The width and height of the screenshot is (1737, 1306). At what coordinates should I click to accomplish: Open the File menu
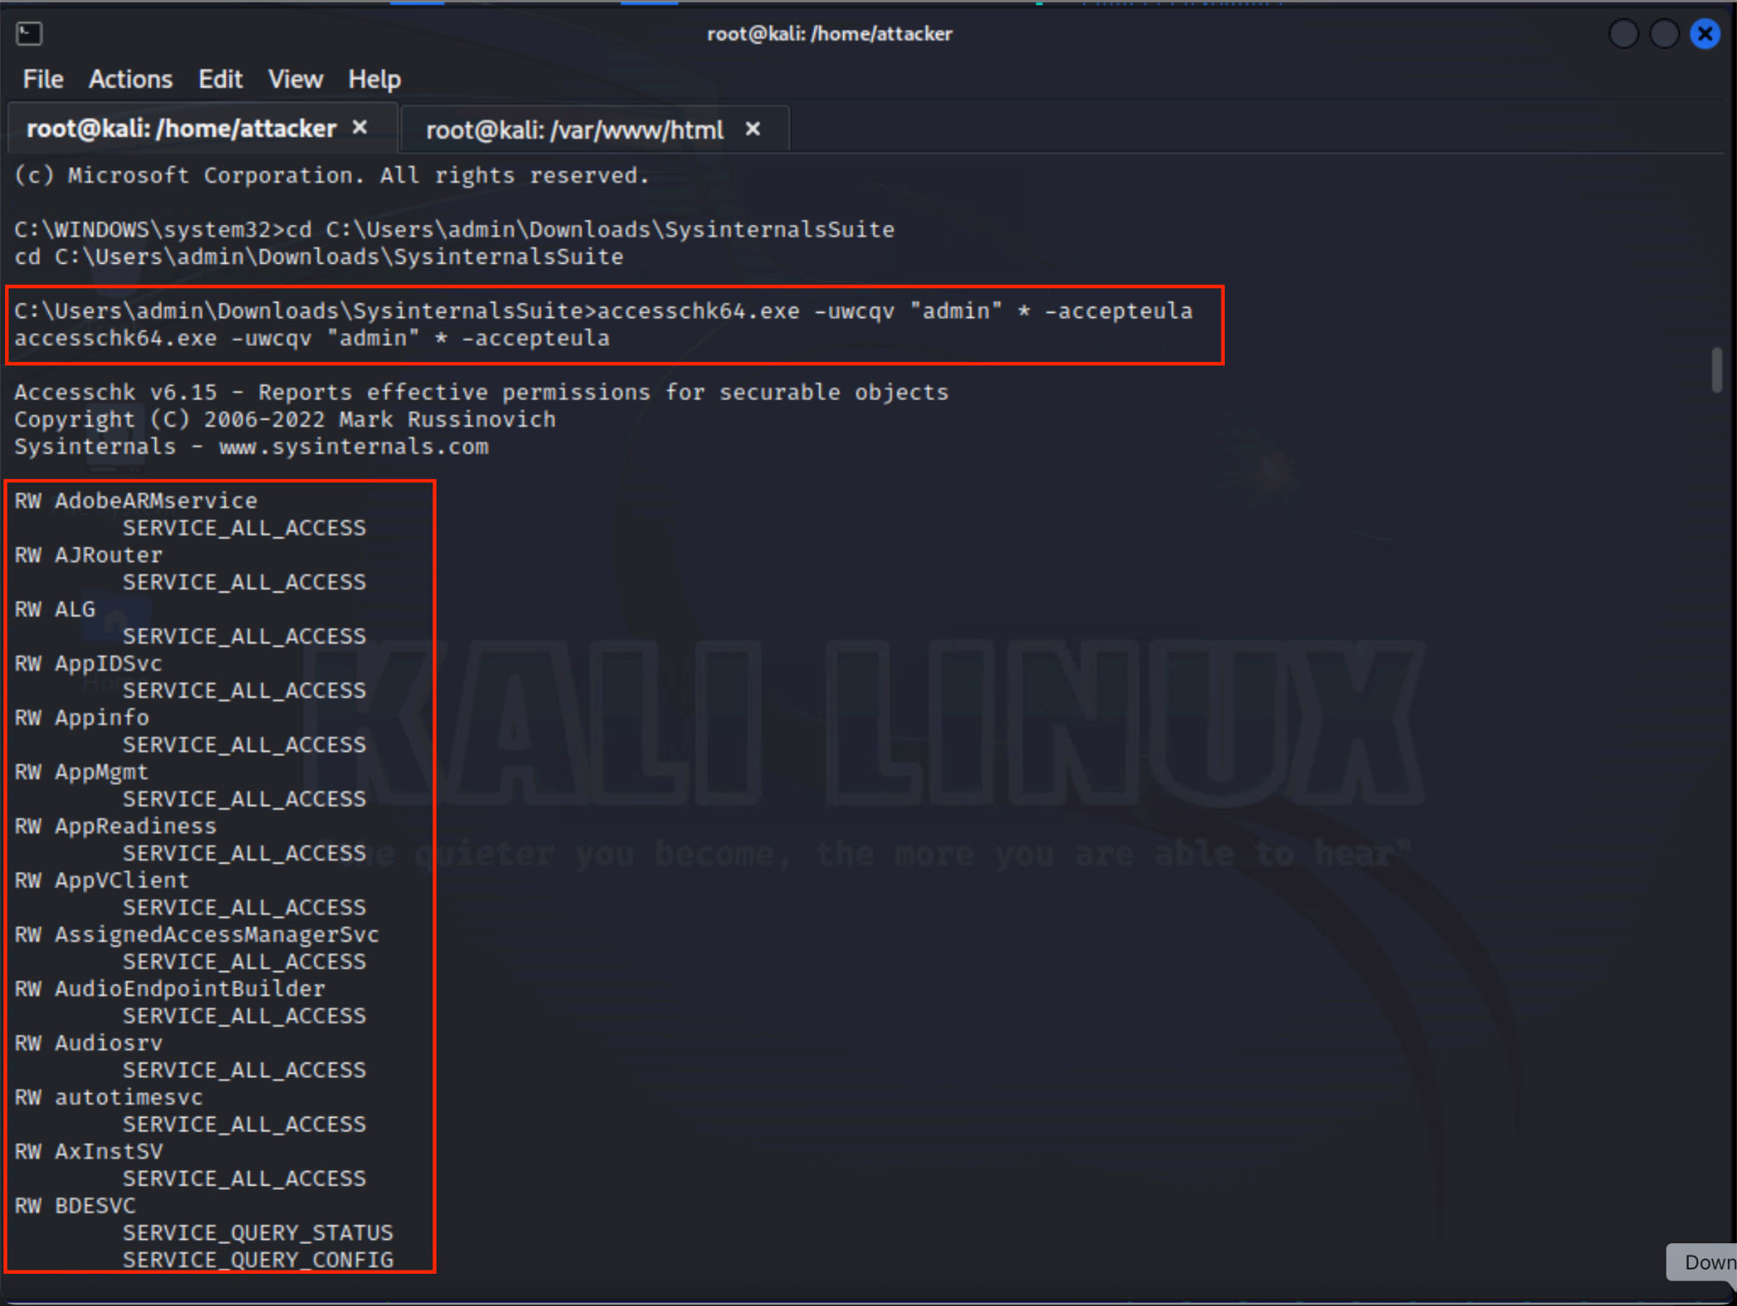point(42,79)
